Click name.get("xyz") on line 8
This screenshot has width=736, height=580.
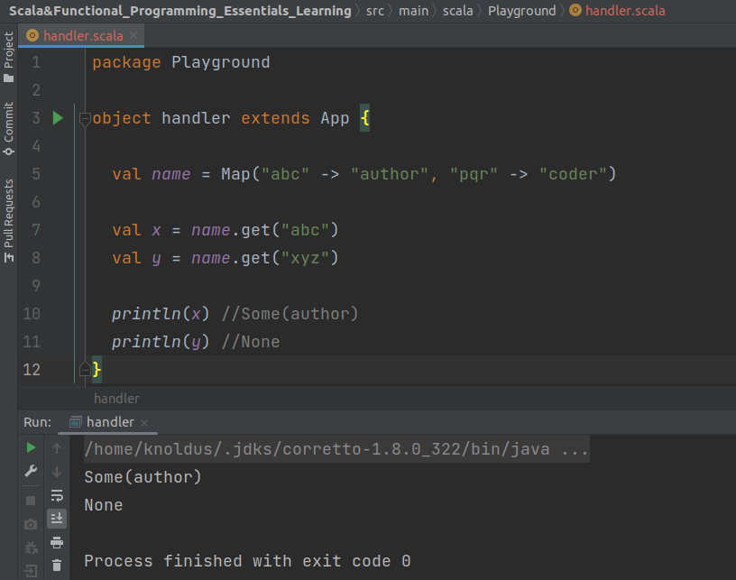(265, 258)
